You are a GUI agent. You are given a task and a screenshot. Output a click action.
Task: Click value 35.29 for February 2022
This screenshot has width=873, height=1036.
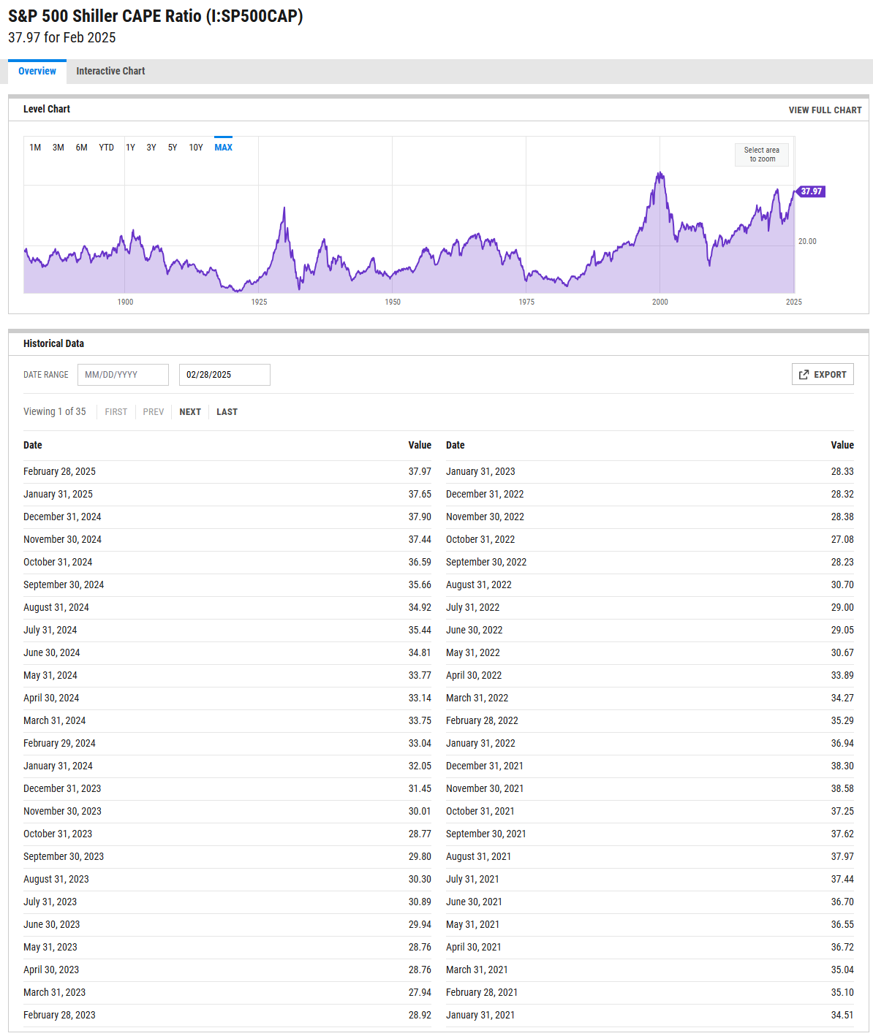coord(842,721)
